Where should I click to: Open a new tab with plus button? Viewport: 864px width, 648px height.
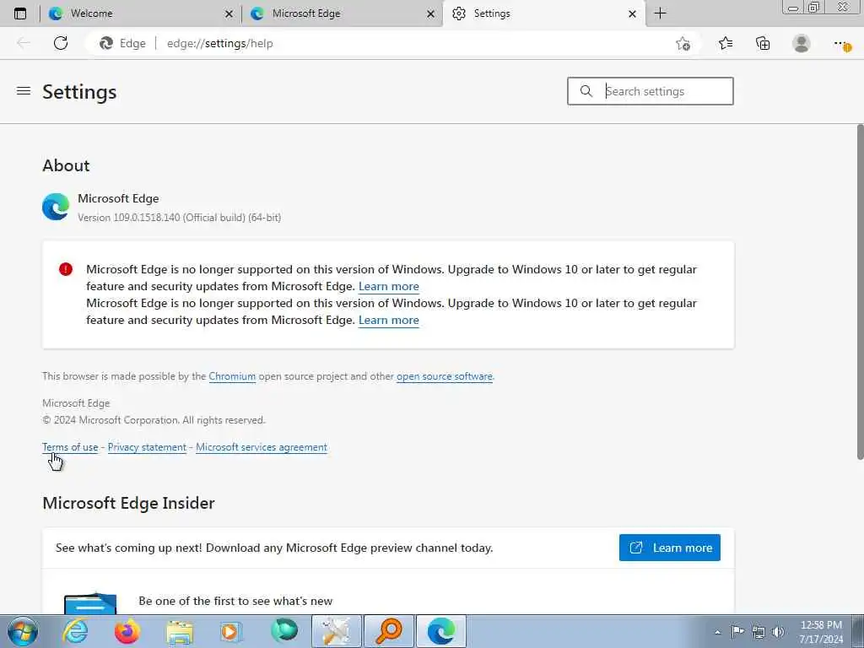660,13
